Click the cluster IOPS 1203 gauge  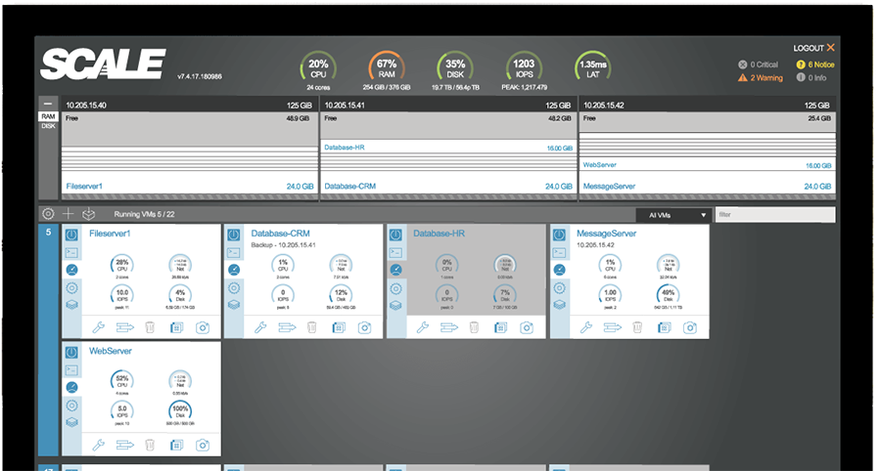pyautogui.click(x=524, y=69)
